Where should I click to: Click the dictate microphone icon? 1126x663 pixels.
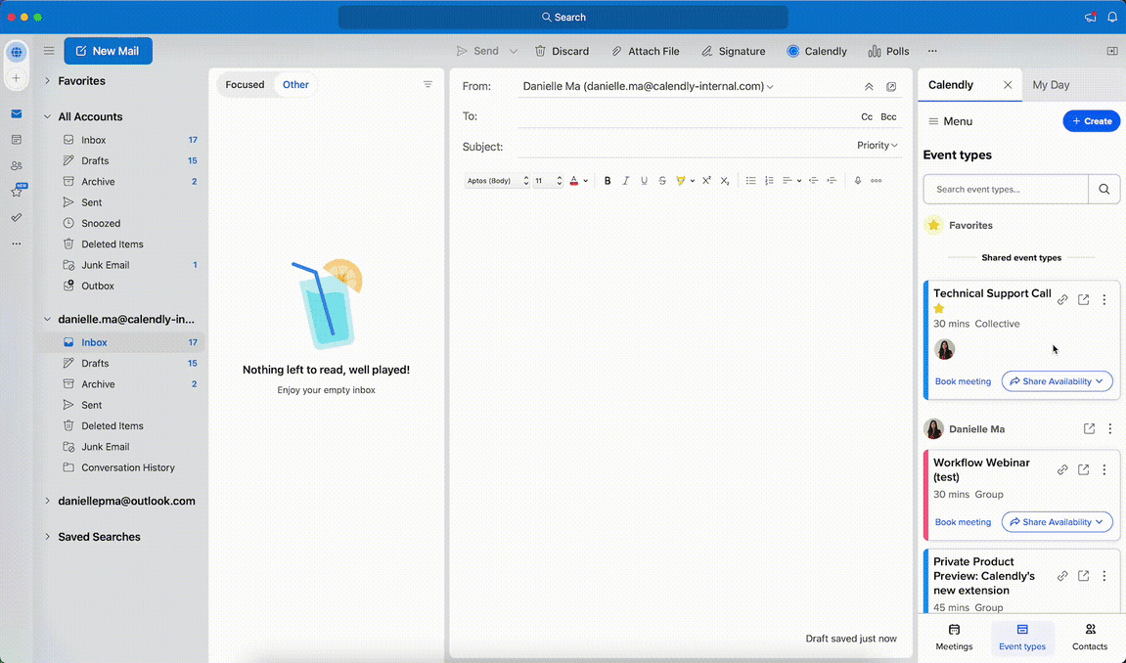pyautogui.click(x=857, y=181)
